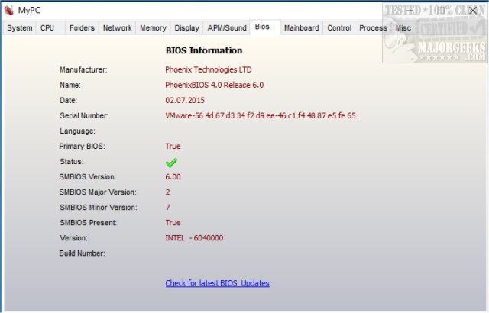This screenshot has height=313, width=489.
Task: Click the Primary BIOS True value
Action: [x=173, y=146]
